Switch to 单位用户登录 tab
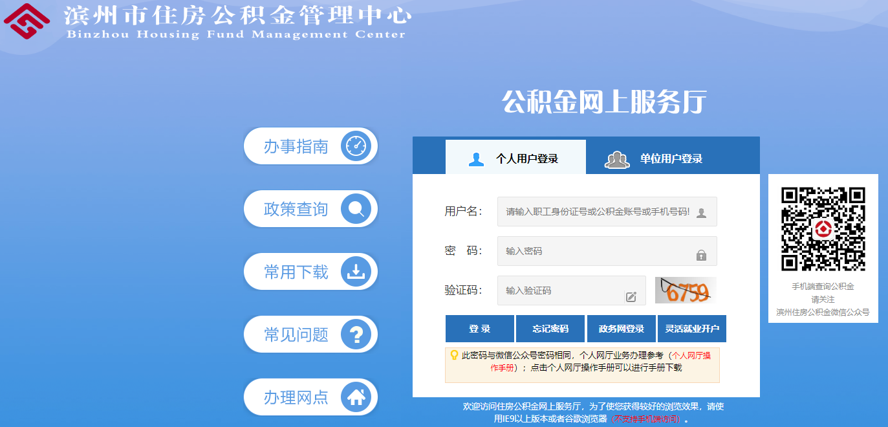Image resolution: width=888 pixels, height=427 pixels. pyautogui.click(x=653, y=159)
